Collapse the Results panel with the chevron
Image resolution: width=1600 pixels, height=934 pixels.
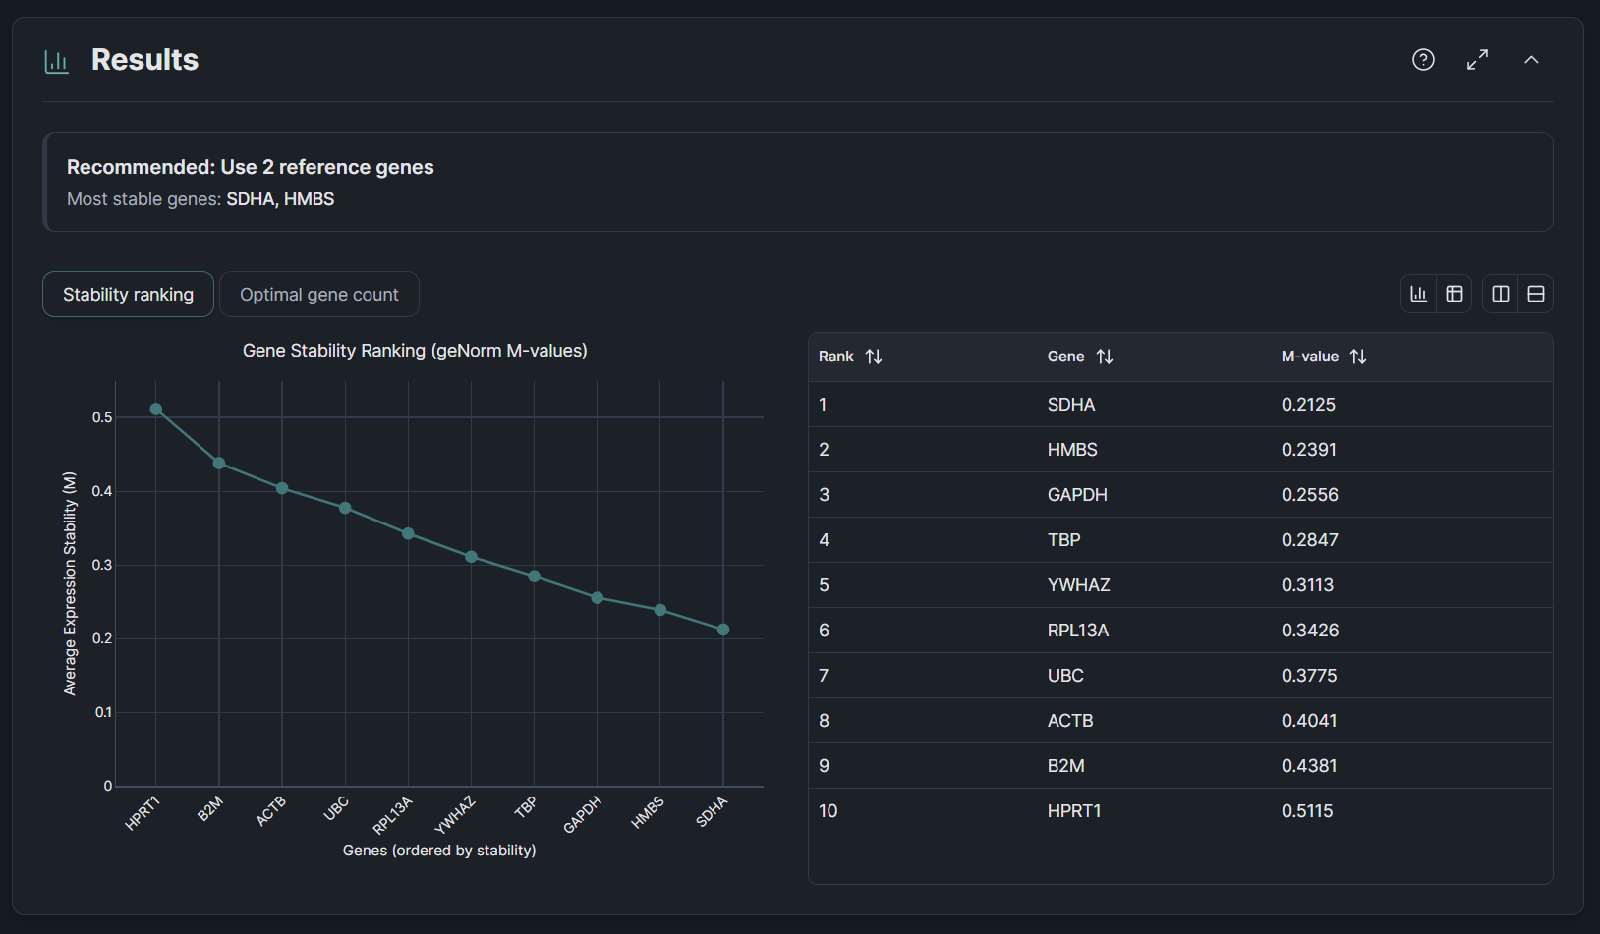(x=1531, y=60)
